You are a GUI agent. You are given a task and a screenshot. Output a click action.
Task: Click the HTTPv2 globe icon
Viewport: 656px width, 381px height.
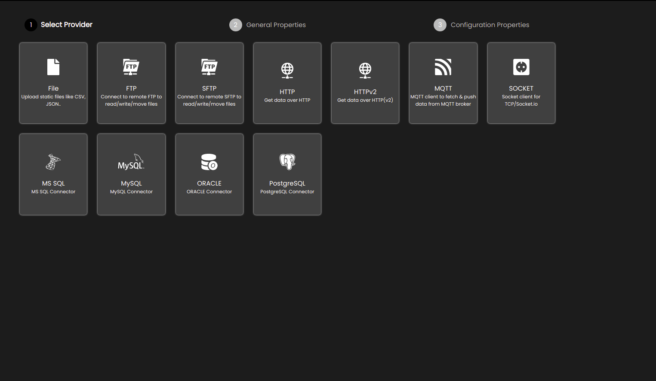pos(365,70)
